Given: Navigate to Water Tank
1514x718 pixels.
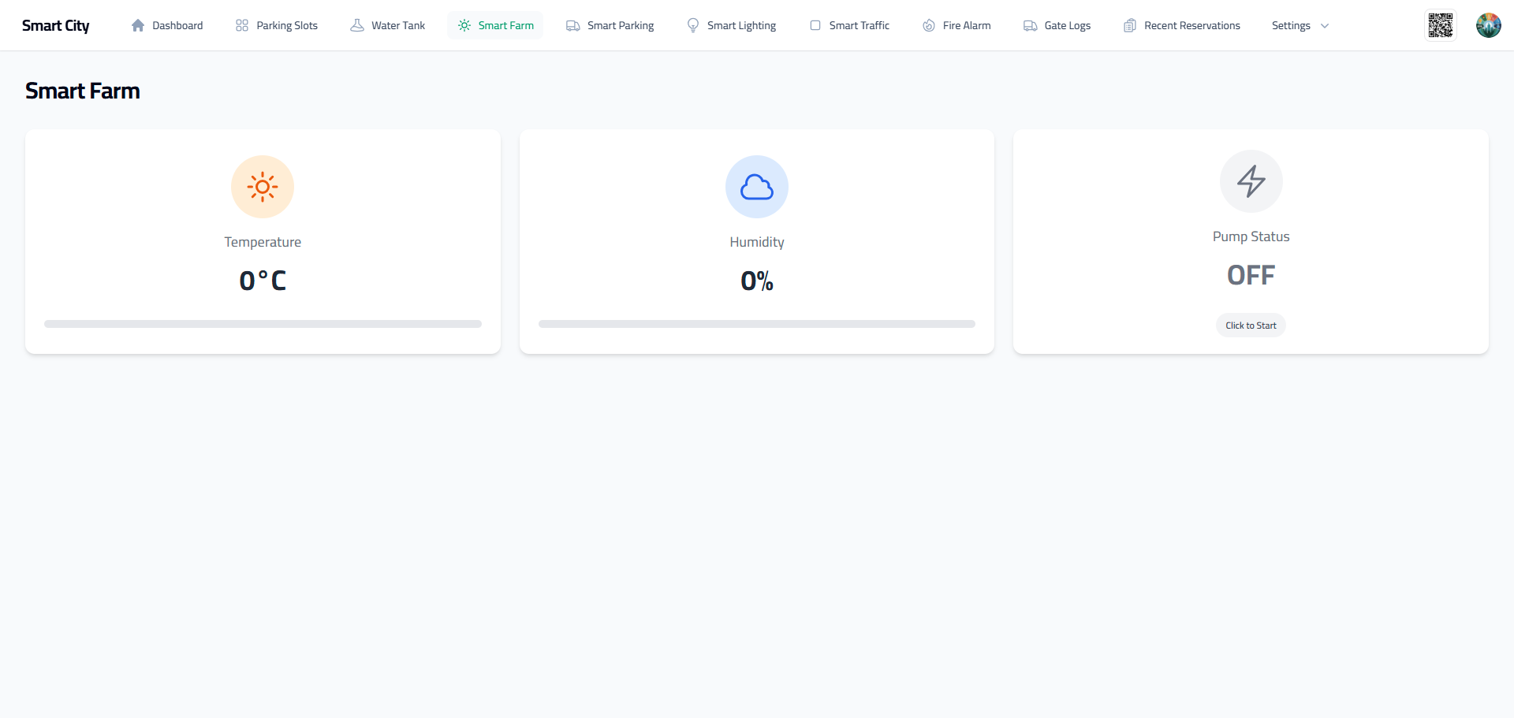Looking at the screenshot, I should tap(388, 25).
